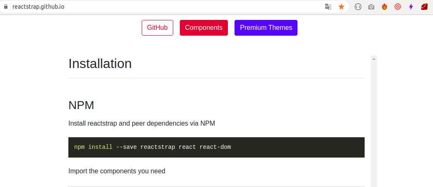Image resolution: width=433 pixels, height=187 pixels.
Task: Click the orange bookmark star icon
Action: click(x=341, y=7)
